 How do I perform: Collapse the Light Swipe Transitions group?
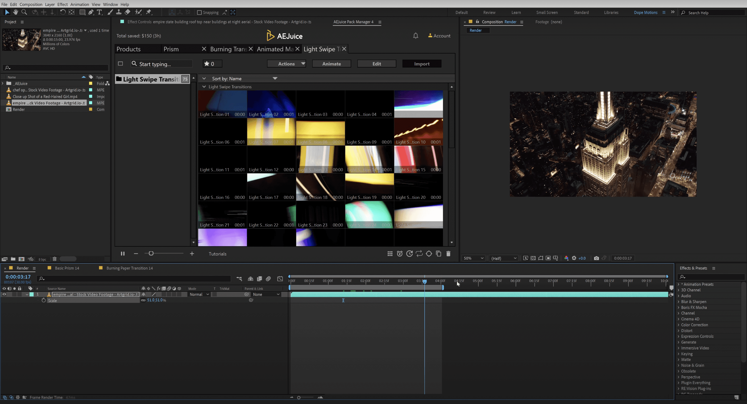tap(204, 86)
